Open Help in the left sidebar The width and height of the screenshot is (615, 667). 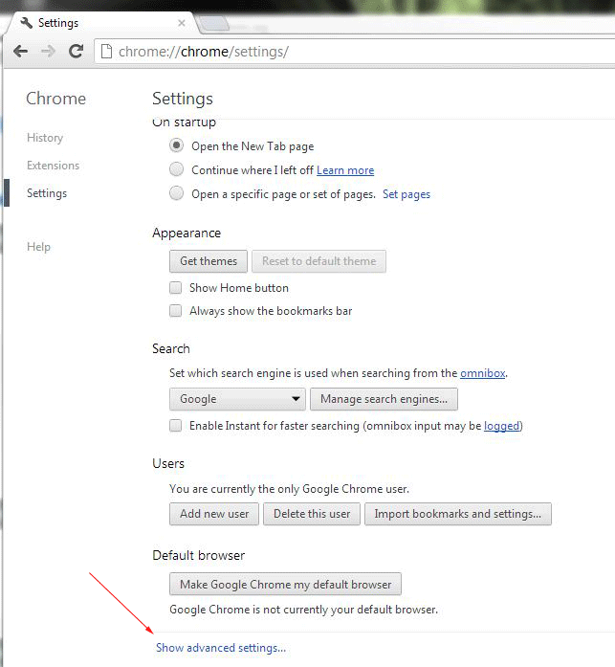pyautogui.click(x=38, y=247)
